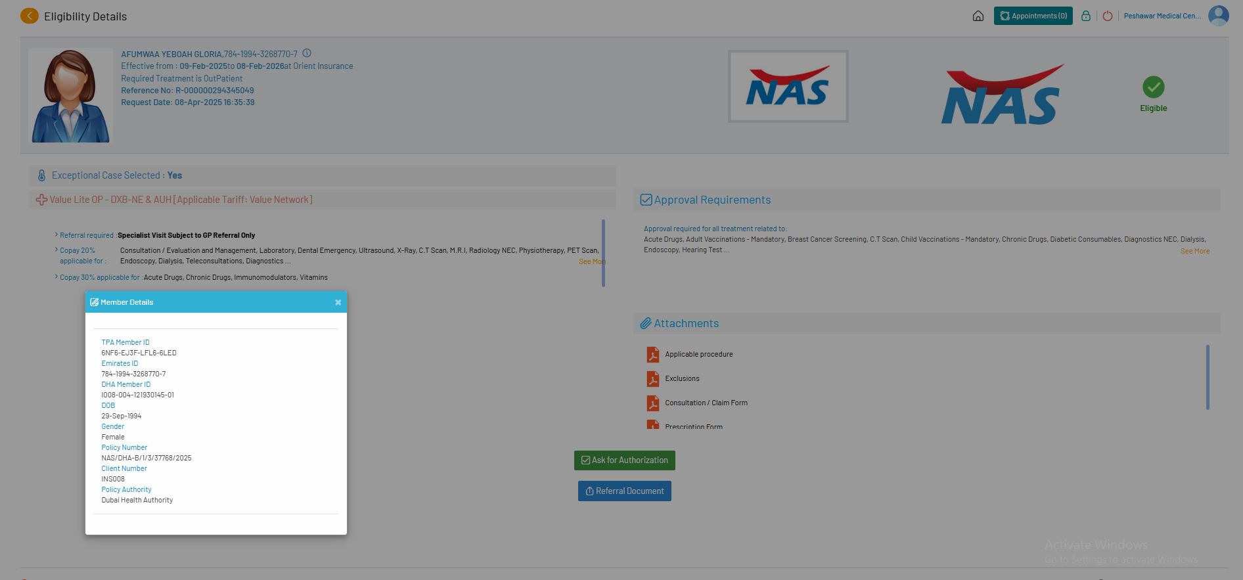
Task: Click the Required Treatment is OutPatient text
Action: click(x=182, y=78)
